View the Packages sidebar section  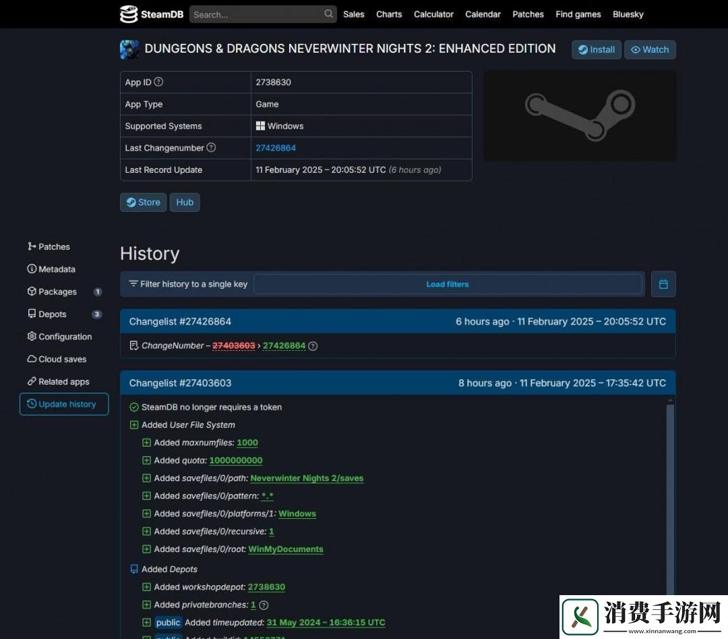57,291
